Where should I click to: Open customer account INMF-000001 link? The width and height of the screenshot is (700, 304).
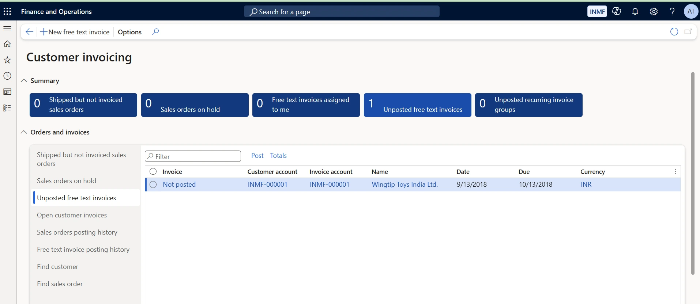click(x=267, y=185)
